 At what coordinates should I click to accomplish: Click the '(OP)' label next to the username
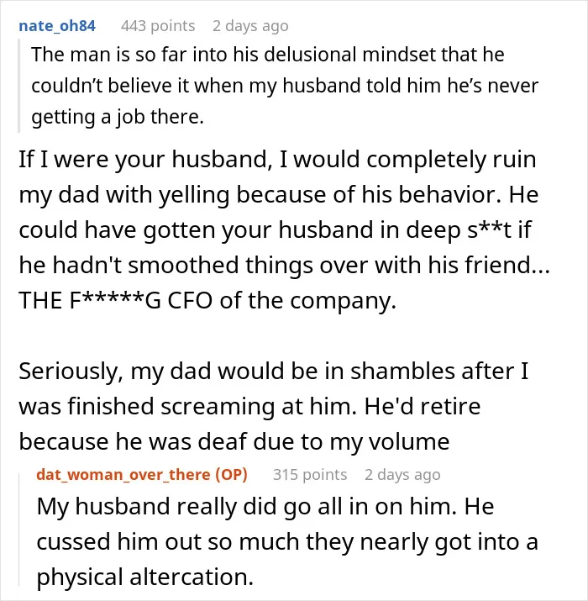pyautogui.click(x=231, y=475)
